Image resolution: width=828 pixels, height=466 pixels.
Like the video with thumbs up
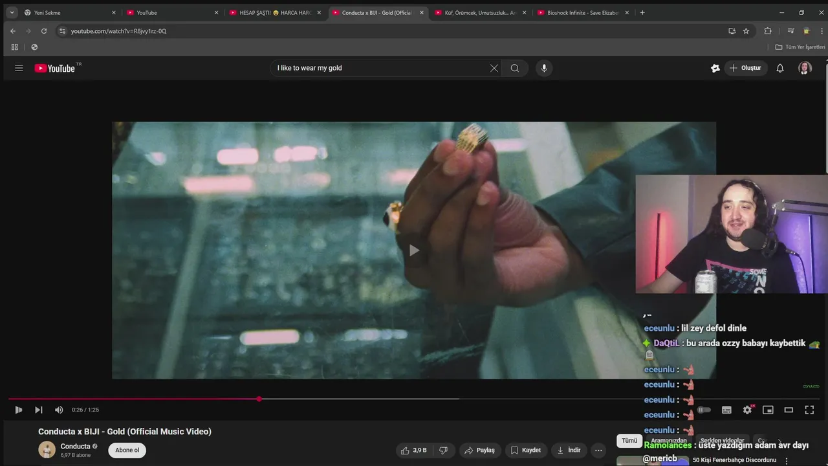(x=413, y=450)
